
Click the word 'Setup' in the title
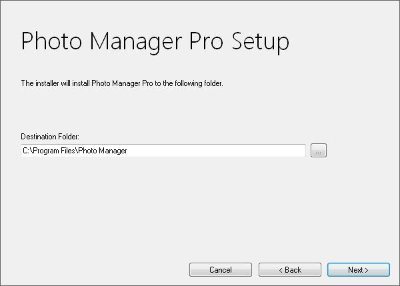click(261, 42)
